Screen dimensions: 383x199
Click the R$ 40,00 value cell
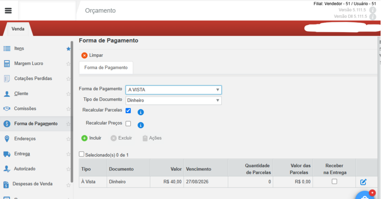pos(167,182)
